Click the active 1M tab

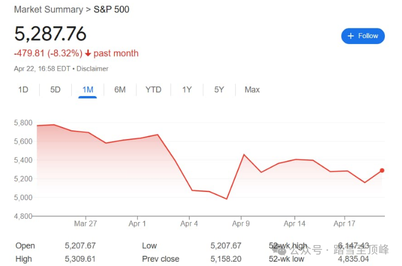click(x=87, y=90)
